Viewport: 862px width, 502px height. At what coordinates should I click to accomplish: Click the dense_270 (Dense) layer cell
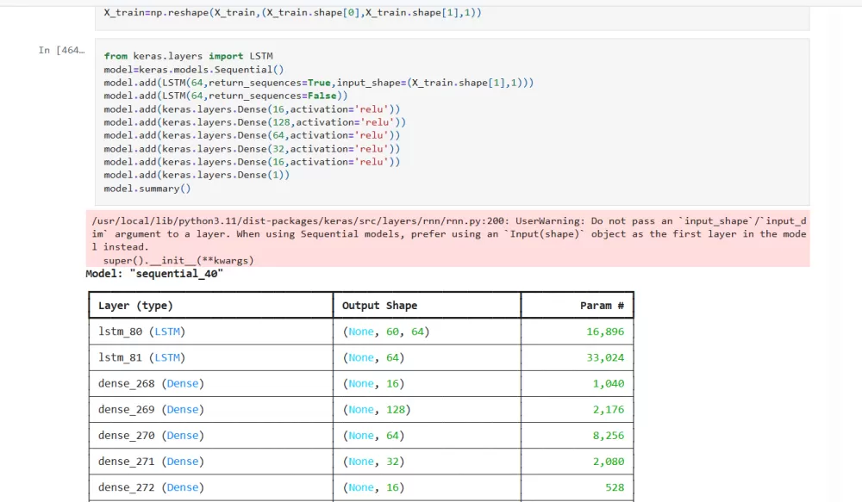(151, 436)
